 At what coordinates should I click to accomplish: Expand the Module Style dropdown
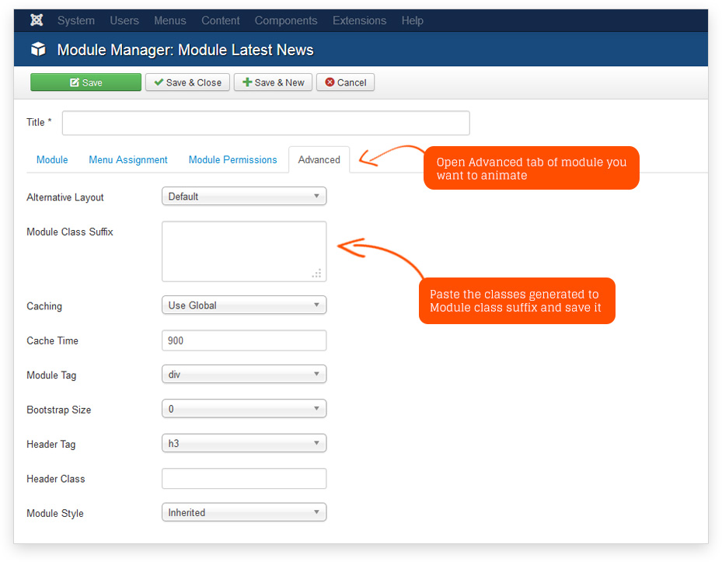pos(244,513)
